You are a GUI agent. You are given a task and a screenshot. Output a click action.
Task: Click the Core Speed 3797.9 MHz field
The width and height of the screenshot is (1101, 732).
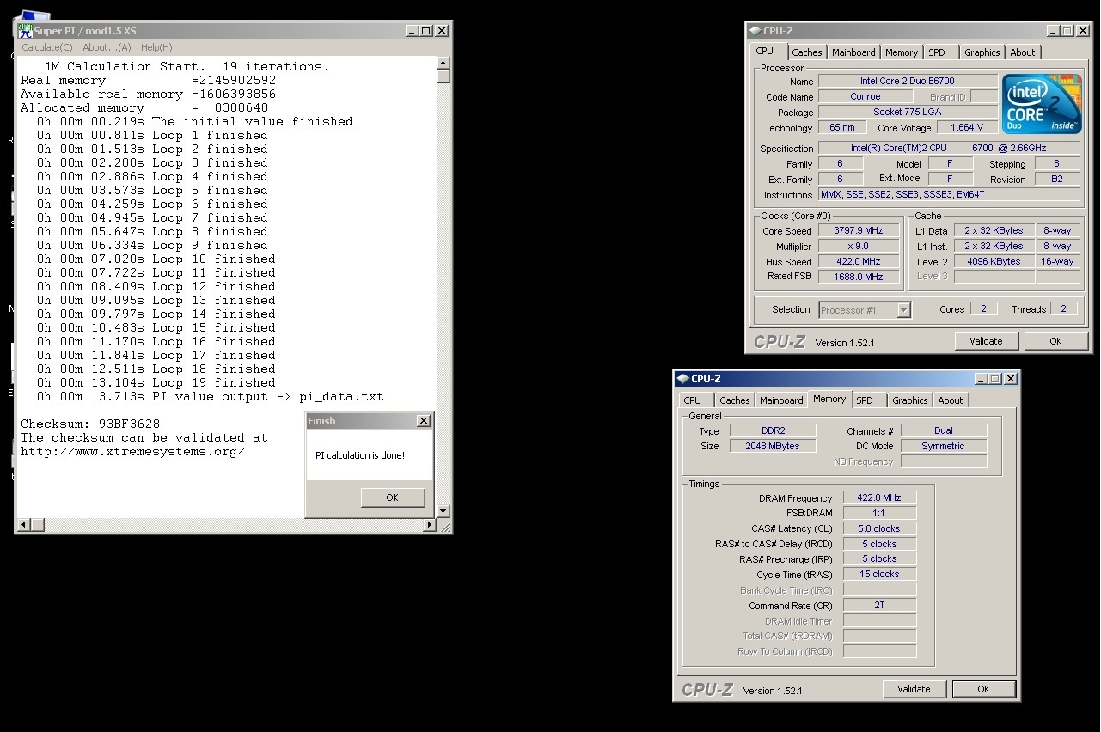click(858, 231)
